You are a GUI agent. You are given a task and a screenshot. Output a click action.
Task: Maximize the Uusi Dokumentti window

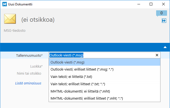click(x=151, y=4)
